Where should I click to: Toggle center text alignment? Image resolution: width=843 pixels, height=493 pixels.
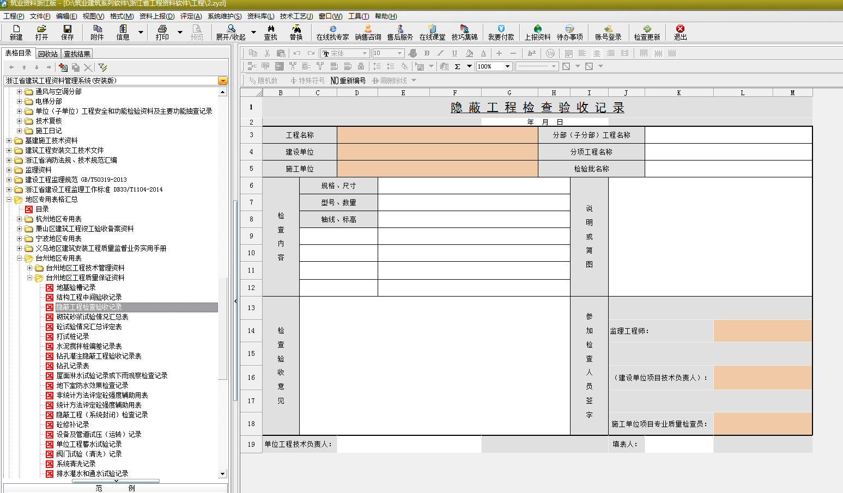(597, 53)
